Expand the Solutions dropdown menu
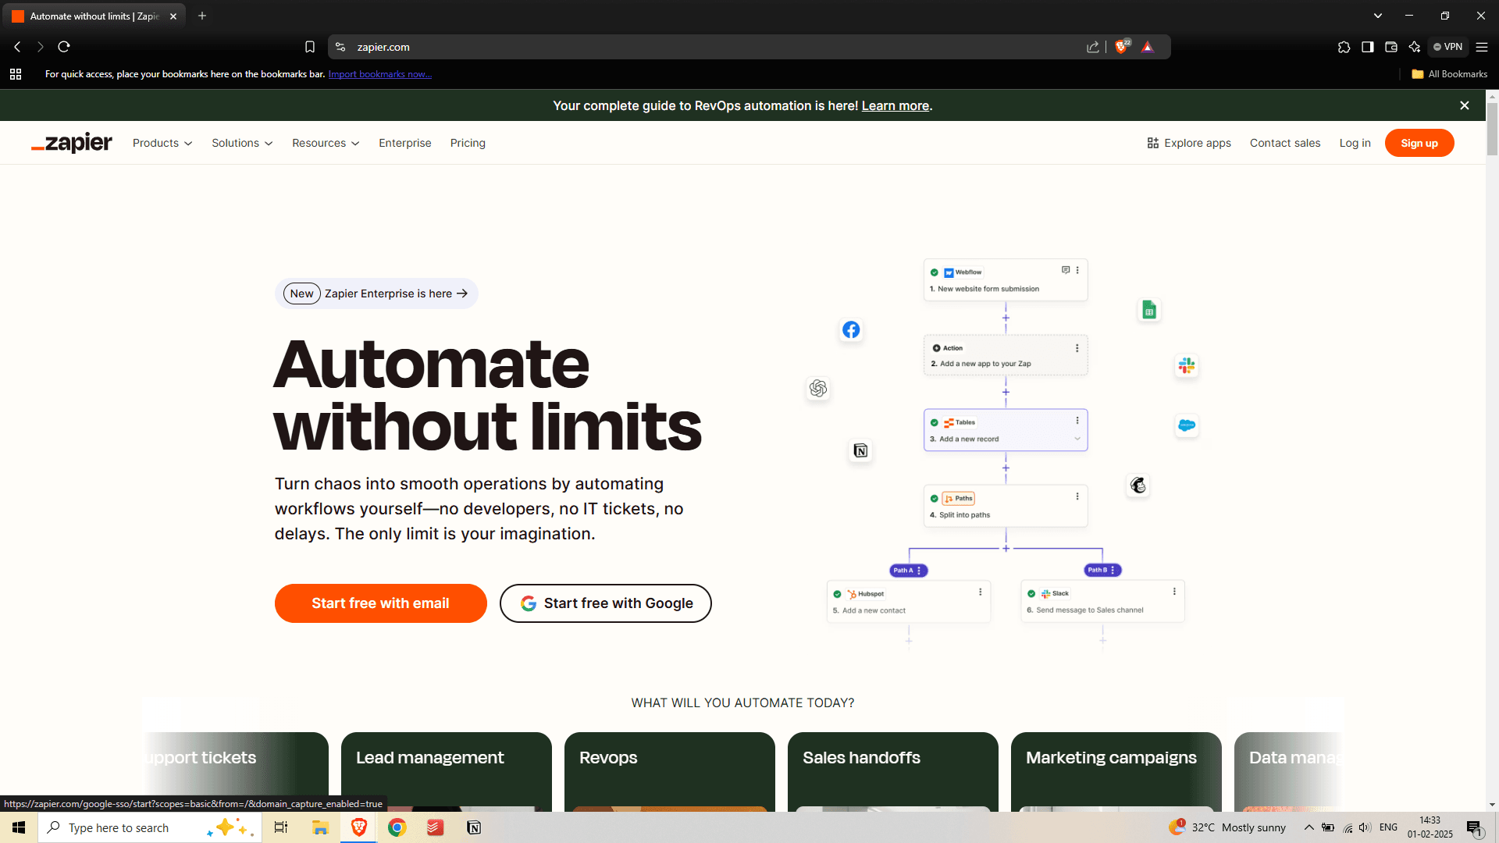Viewport: 1499px width, 843px height. tap(242, 143)
